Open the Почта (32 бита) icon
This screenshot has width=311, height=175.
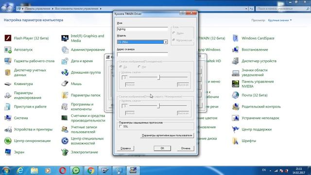(x=235, y=95)
